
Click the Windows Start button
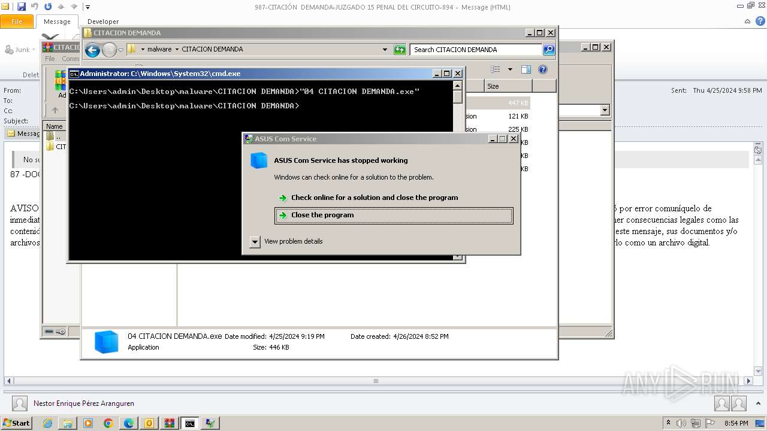(x=16, y=423)
